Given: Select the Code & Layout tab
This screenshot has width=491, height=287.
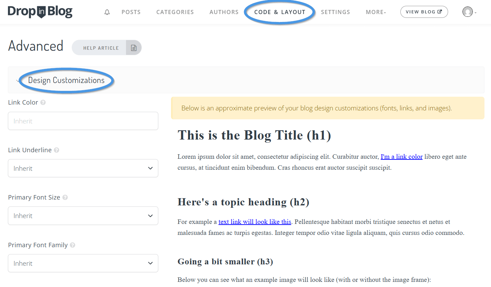Looking at the screenshot, I should (x=280, y=12).
